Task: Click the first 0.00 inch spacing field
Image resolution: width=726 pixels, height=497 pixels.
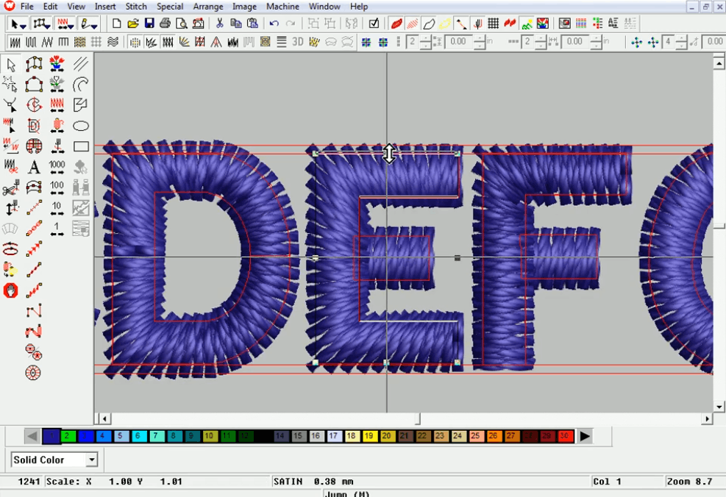Action: point(458,42)
